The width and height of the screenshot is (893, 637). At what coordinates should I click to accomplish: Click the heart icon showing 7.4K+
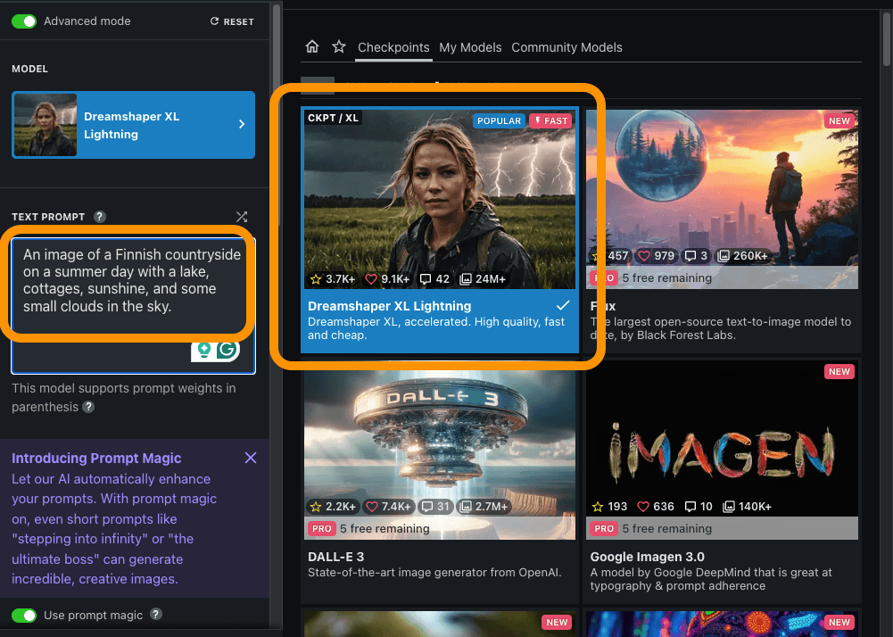click(372, 507)
